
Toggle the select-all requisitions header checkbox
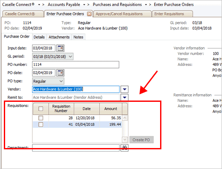tap(41, 109)
